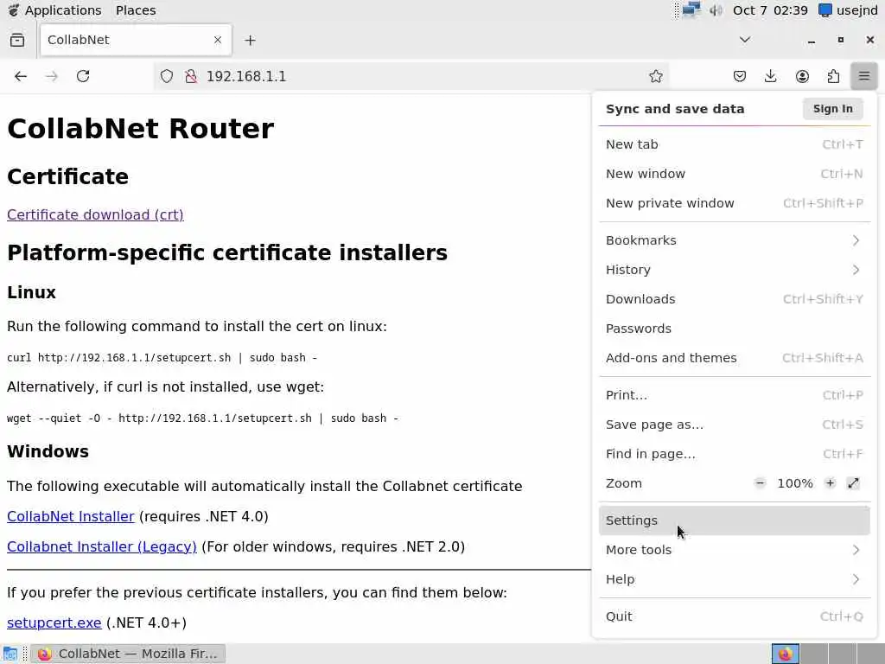
Task: Choose Find in page...
Action: pos(735,454)
